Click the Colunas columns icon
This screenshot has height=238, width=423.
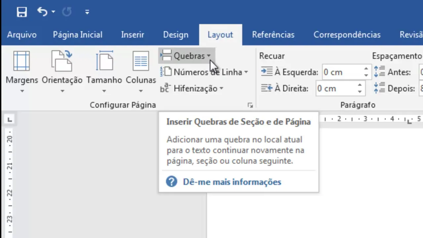coord(141,61)
